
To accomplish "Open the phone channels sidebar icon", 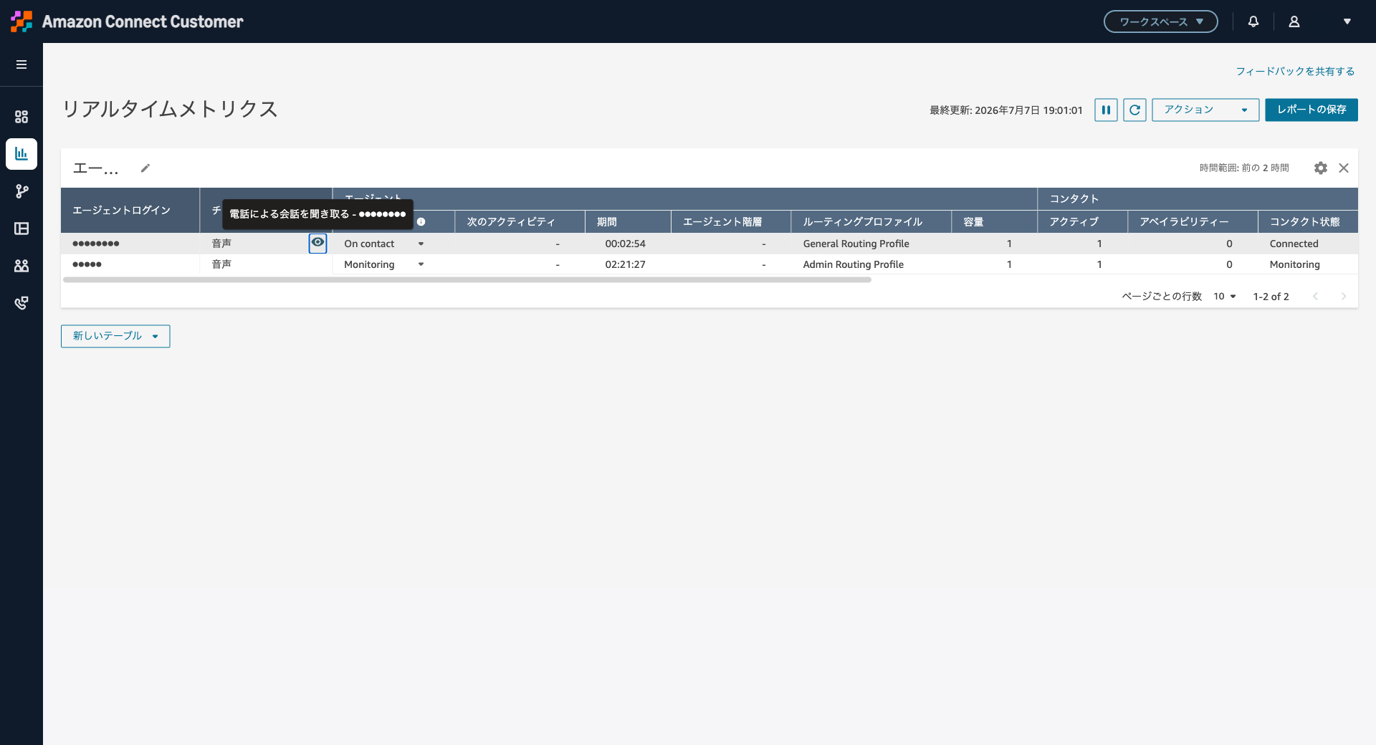I will (x=21, y=303).
